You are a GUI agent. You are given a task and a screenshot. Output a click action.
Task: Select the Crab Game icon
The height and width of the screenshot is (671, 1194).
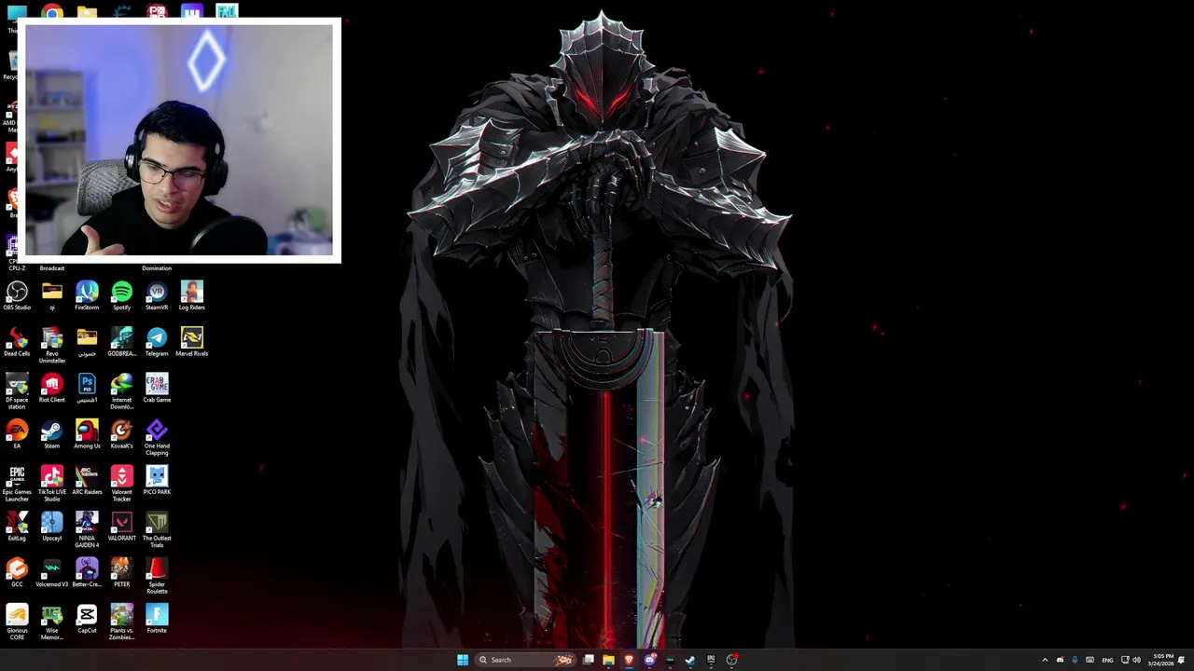click(x=157, y=387)
